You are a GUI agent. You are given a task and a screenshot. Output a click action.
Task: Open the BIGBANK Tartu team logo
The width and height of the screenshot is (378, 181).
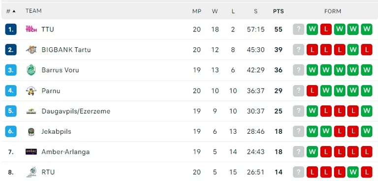(31, 50)
